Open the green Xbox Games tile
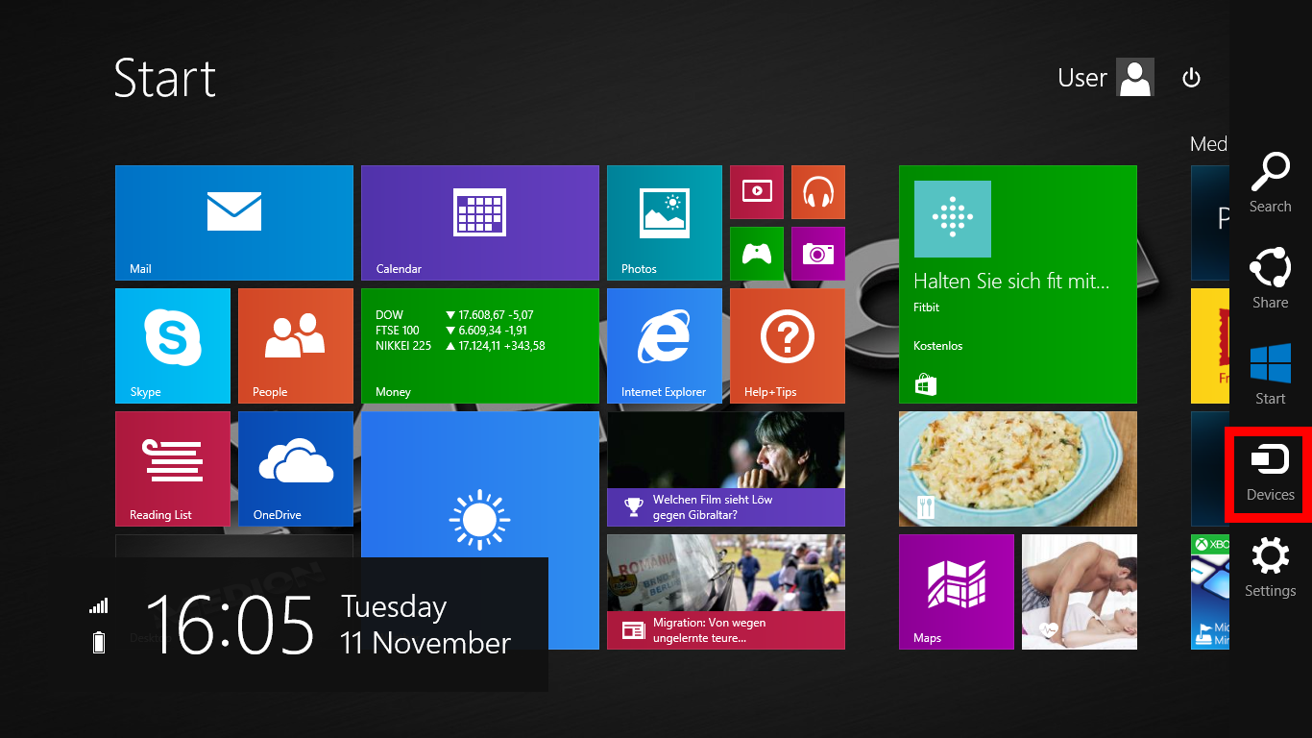 pyautogui.click(x=757, y=254)
